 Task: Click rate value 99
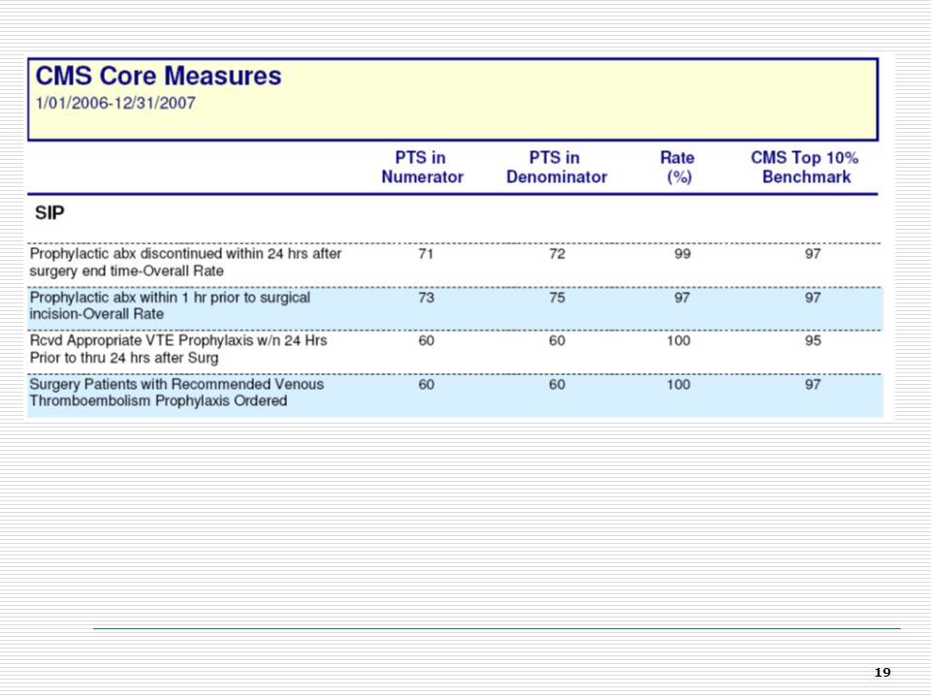[x=682, y=254]
